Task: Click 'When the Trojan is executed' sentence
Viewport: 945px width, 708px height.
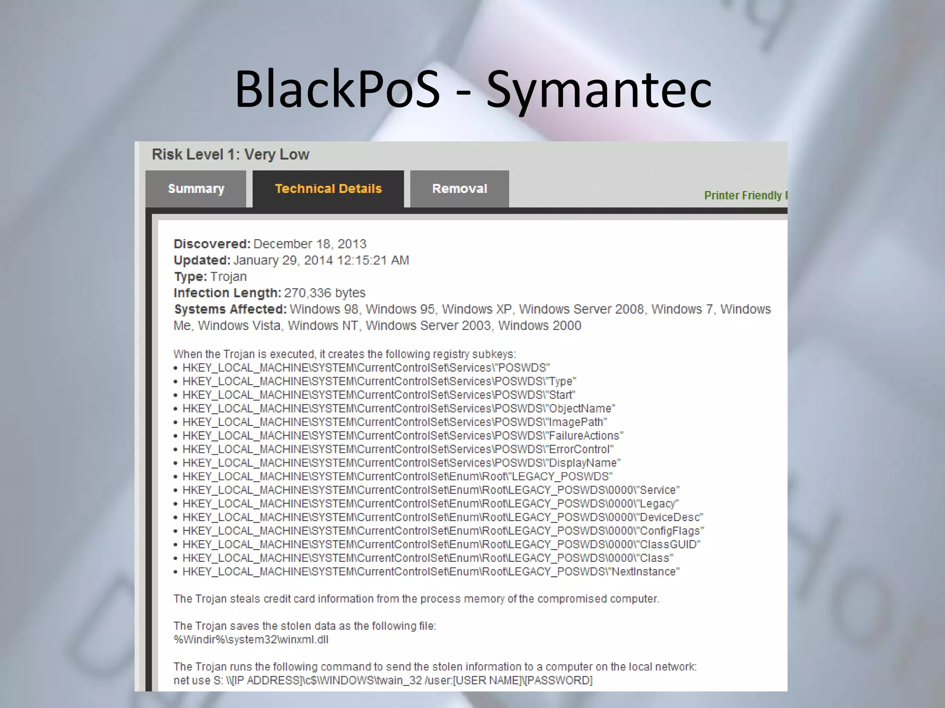Action: click(345, 354)
